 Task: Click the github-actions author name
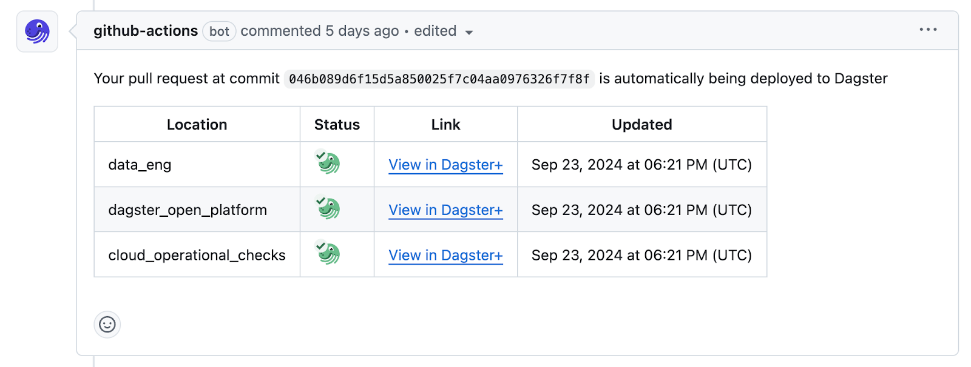146,31
